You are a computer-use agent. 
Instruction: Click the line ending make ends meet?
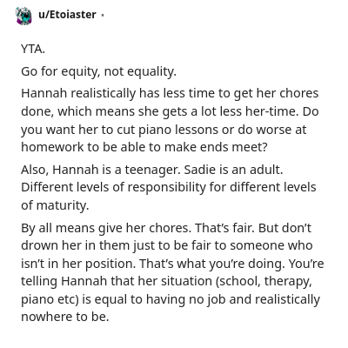coord(144,147)
